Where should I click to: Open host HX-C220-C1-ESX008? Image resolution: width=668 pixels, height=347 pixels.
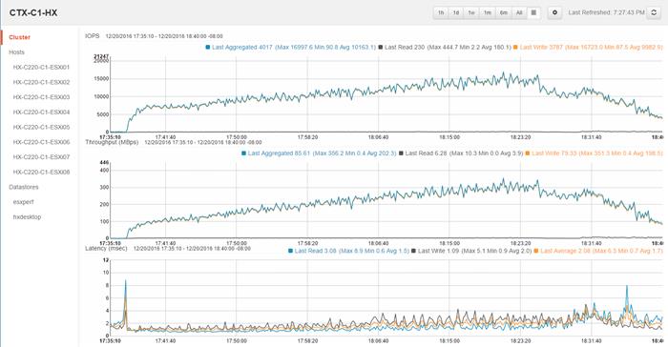(x=41, y=172)
